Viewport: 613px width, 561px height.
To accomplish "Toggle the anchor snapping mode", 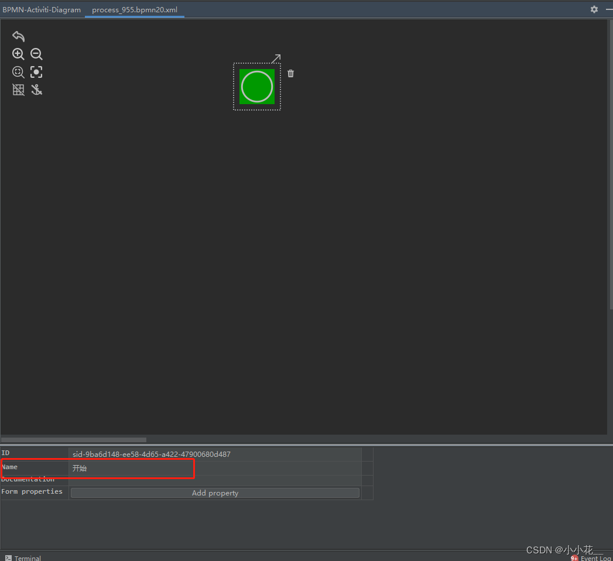I will click(36, 90).
